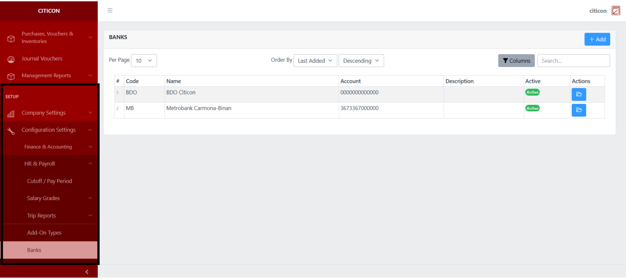This screenshot has width=626, height=279.
Task: Click the Search input field
Action: point(573,61)
